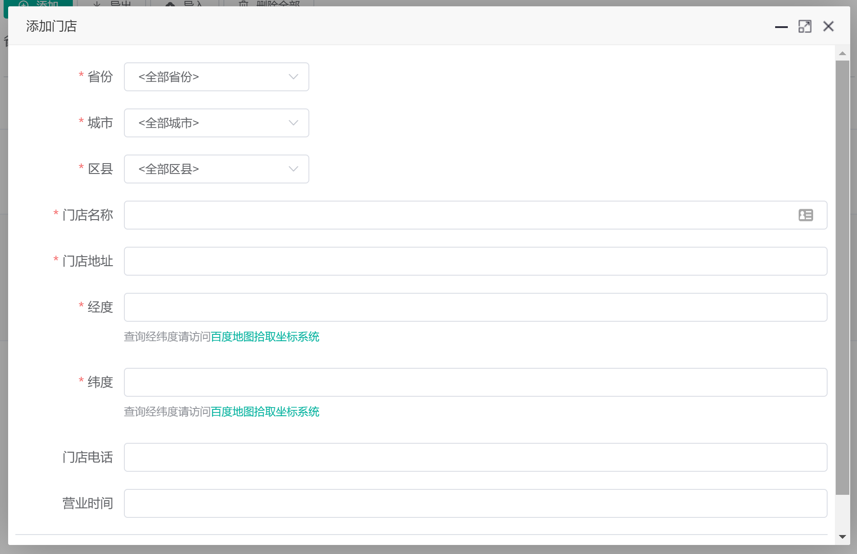857x554 pixels.
Task: Minimize the 添加门店 dialog
Action: [781, 27]
